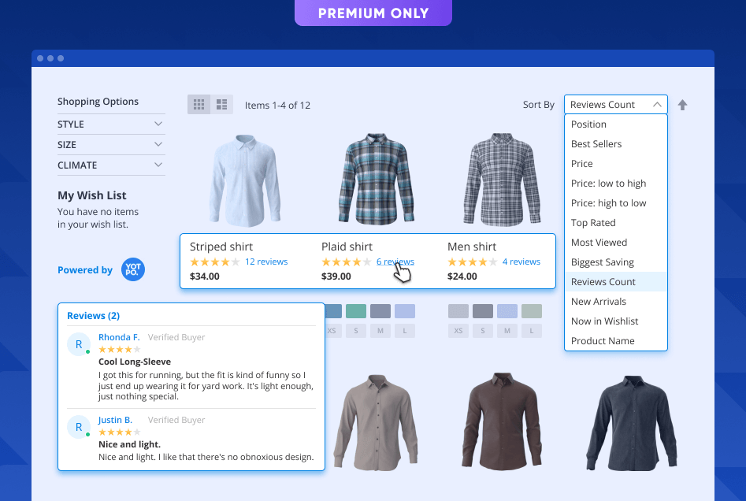Expand the STYLE filter
Image resolution: width=746 pixels, height=501 pixels.
[x=111, y=124]
